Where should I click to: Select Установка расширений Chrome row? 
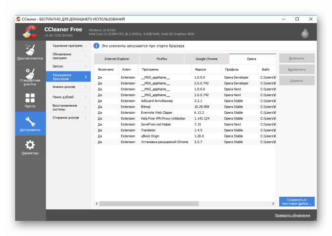click(185, 142)
